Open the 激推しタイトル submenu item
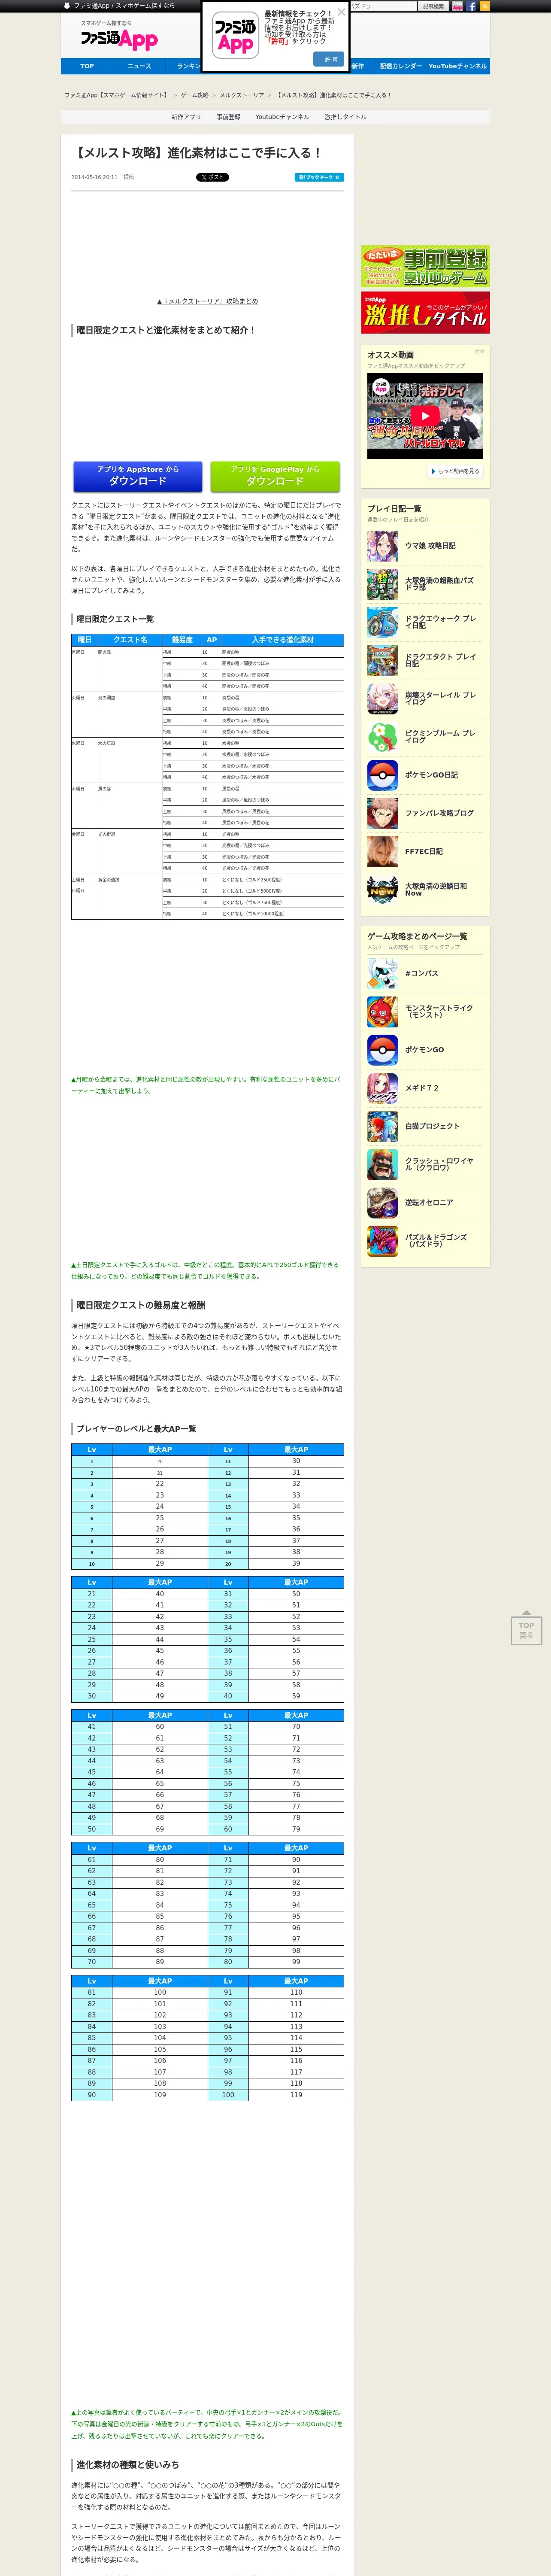This screenshot has width=551, height=2576. [345, 117]
